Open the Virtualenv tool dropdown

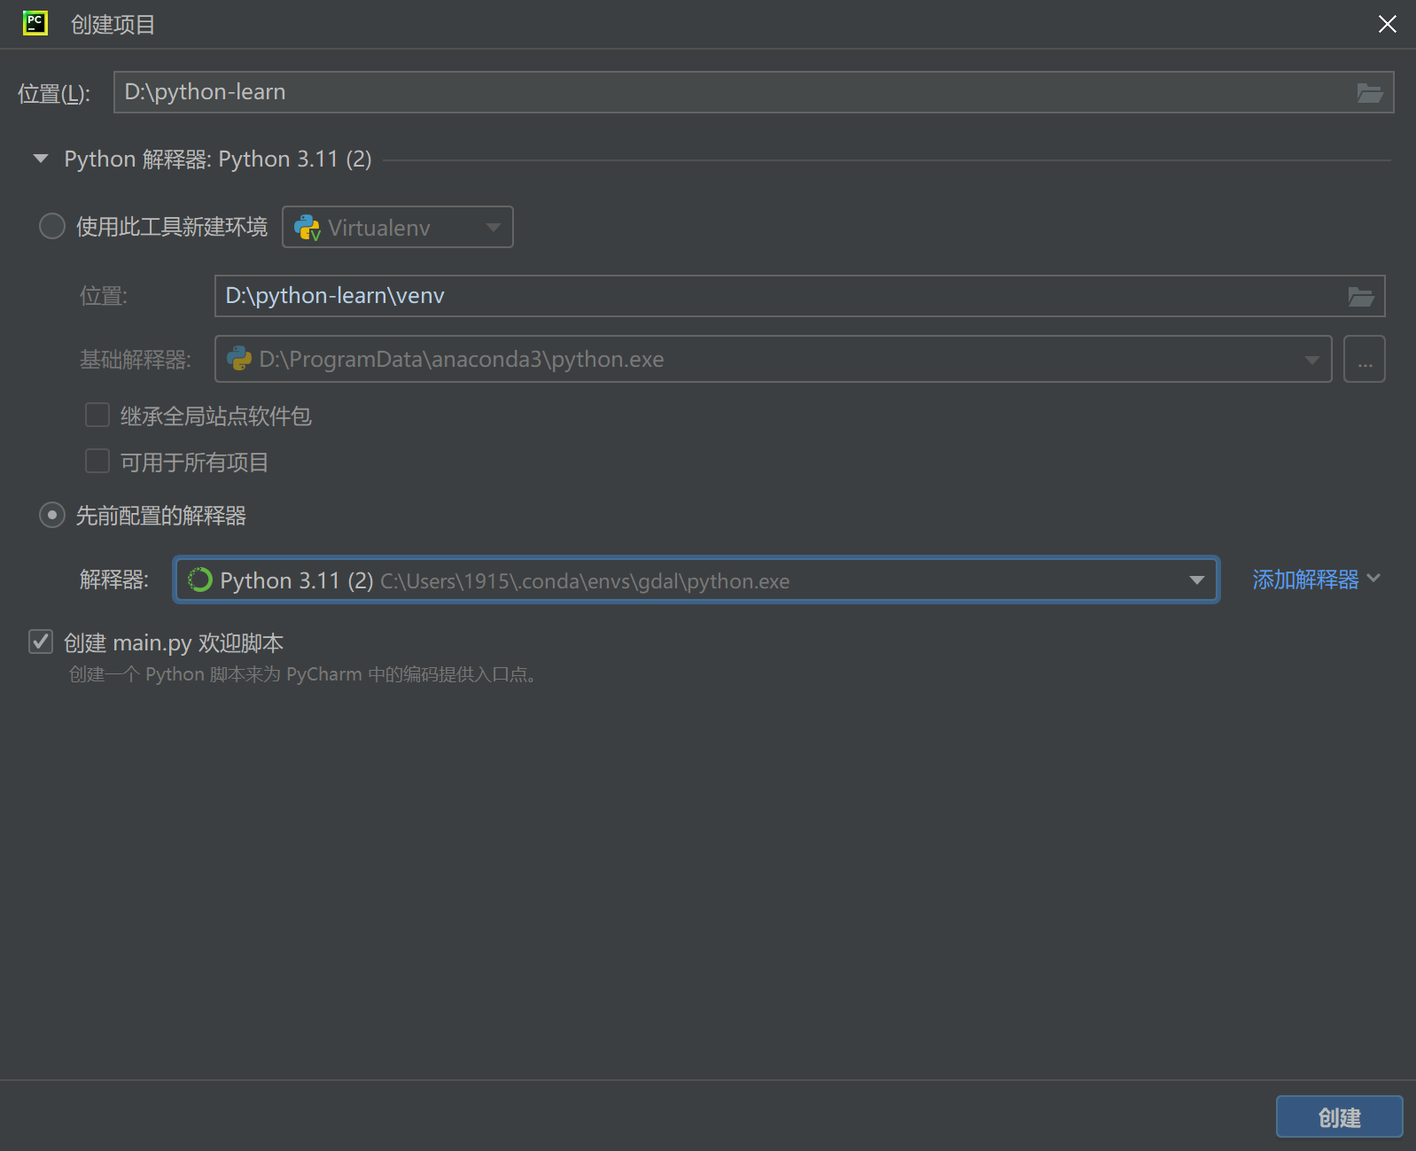(398, 227)
